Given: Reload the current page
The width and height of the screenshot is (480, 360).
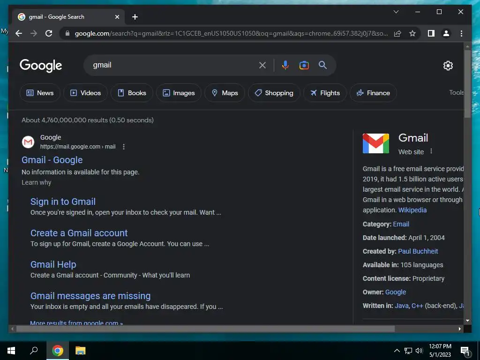Looking at the screenshot, I should click(49, 33).
